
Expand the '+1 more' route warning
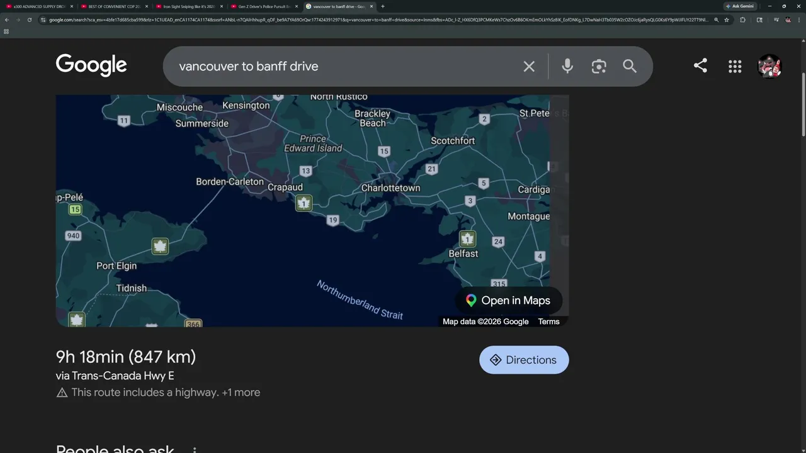point(241,393)
